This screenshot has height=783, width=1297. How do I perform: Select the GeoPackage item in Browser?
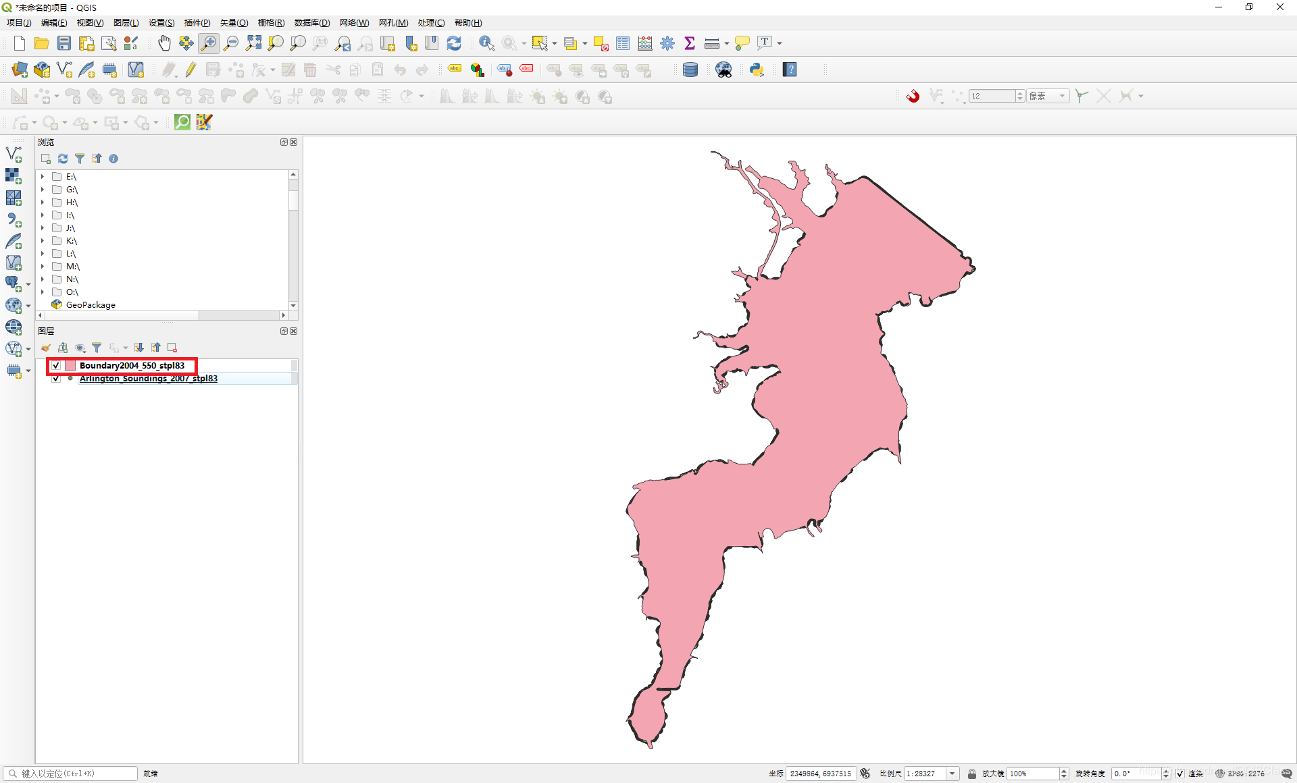(x=91, y=305)
